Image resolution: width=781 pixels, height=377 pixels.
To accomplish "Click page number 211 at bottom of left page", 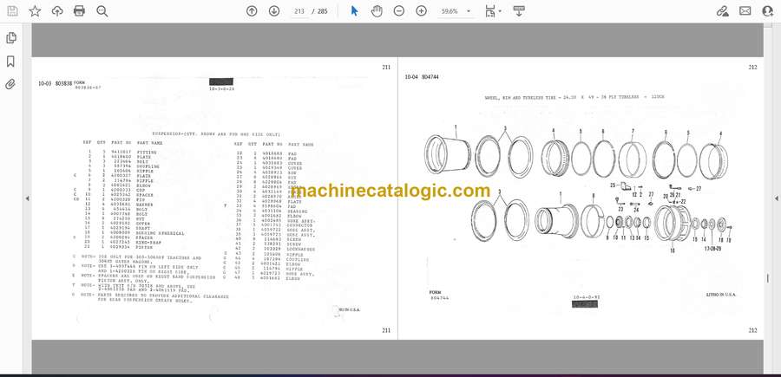I will [386, 330].
